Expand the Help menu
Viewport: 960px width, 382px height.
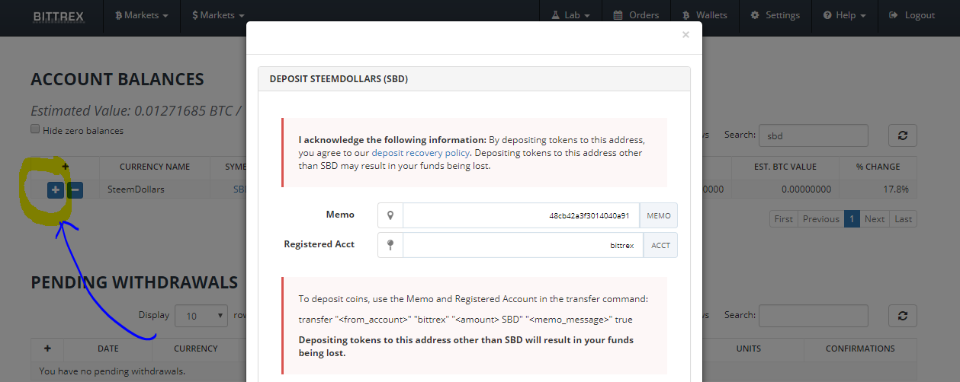click(x=844, y=15)
